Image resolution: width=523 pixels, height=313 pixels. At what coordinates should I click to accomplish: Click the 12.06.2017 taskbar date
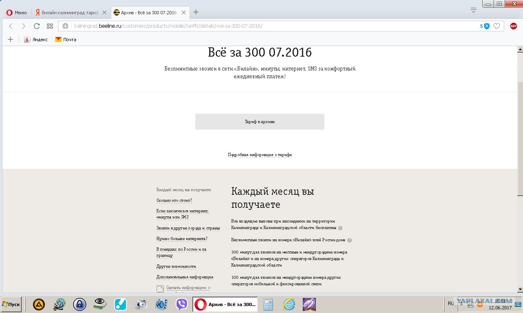(501, 308)
